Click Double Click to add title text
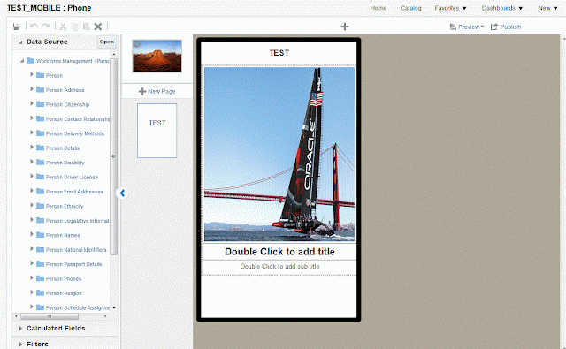This screenshot has width=566, height=349. pyautogui.click(x=279, y=252)
